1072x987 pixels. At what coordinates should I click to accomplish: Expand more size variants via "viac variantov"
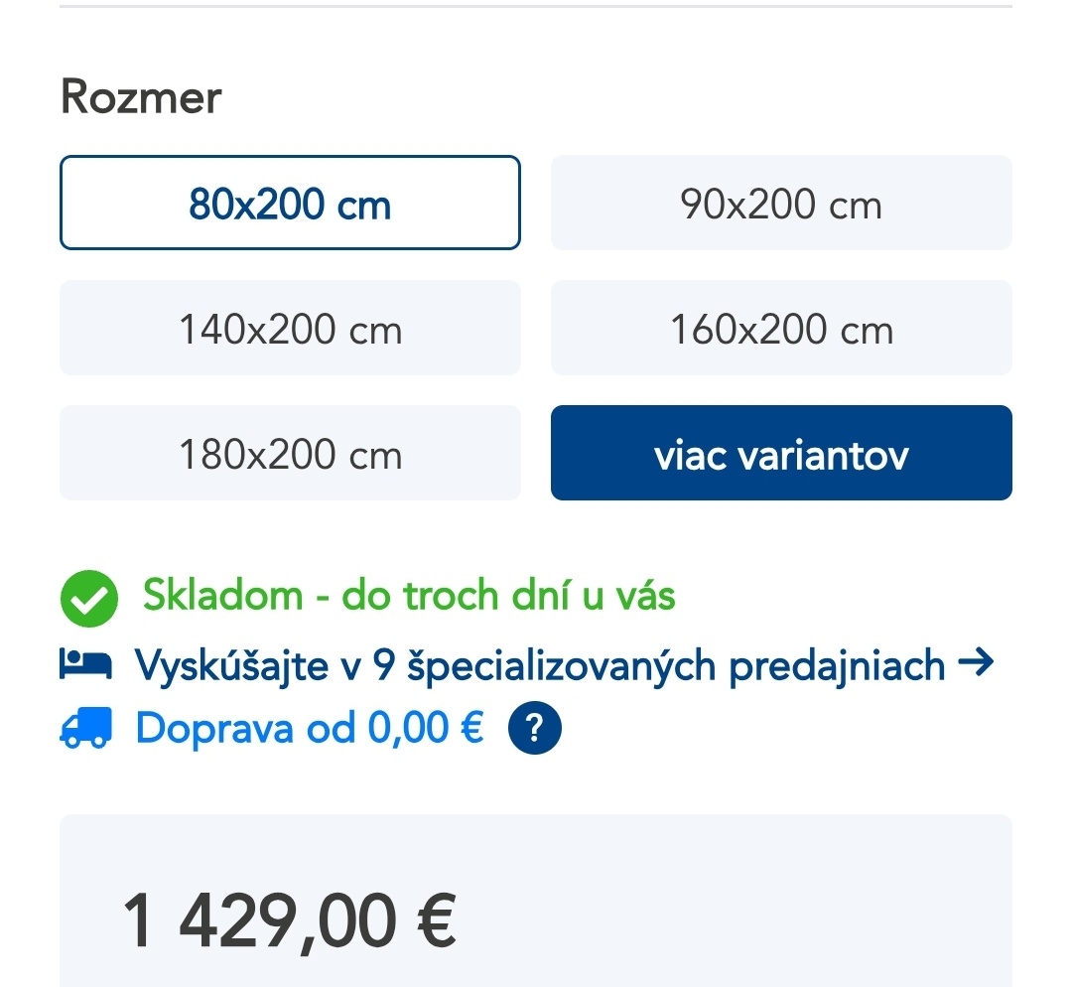[x=781, y=453]
